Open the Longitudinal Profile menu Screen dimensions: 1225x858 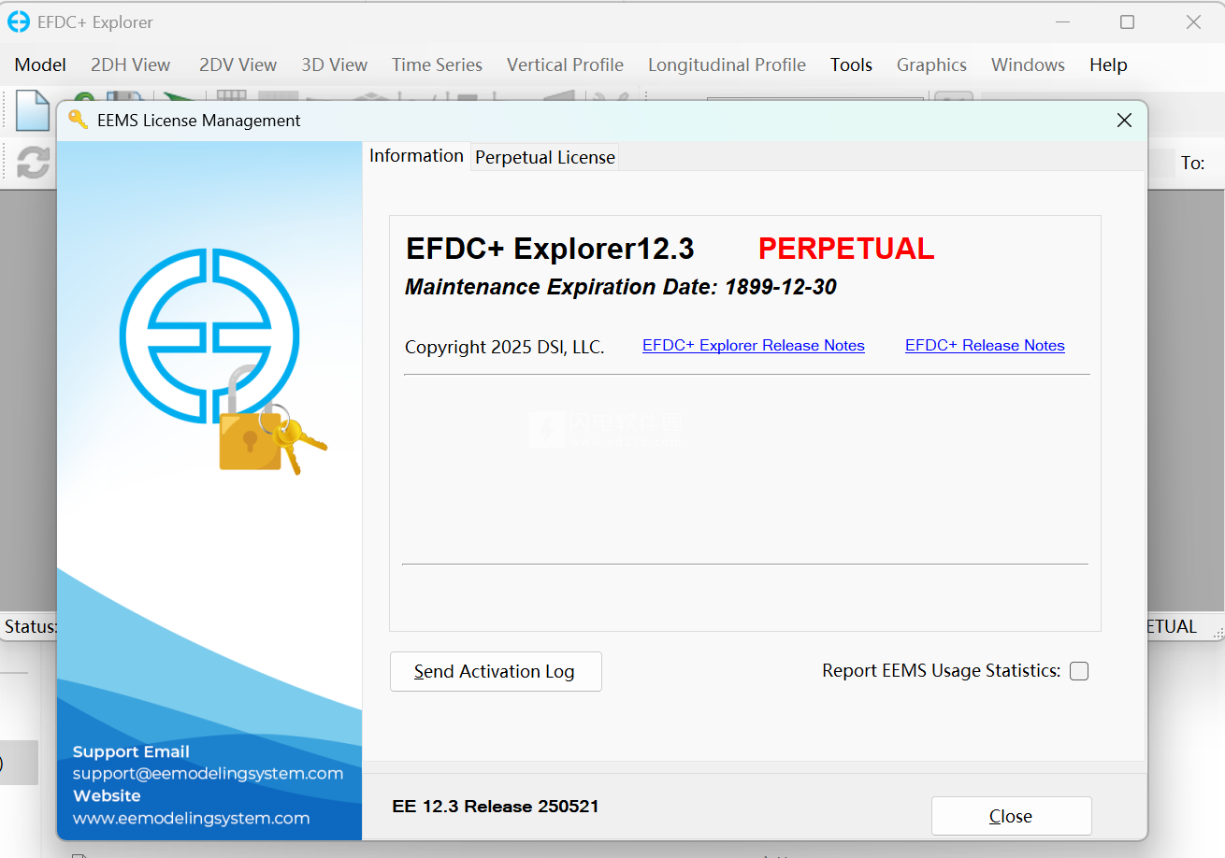point(727,64)
